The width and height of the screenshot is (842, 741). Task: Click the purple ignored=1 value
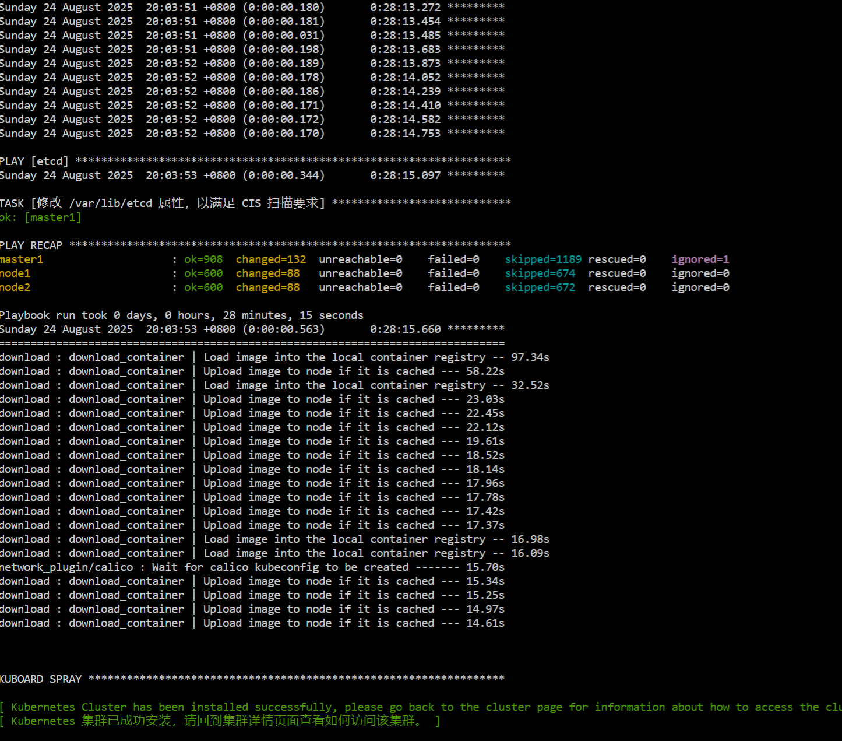click(x=700, y=259)
